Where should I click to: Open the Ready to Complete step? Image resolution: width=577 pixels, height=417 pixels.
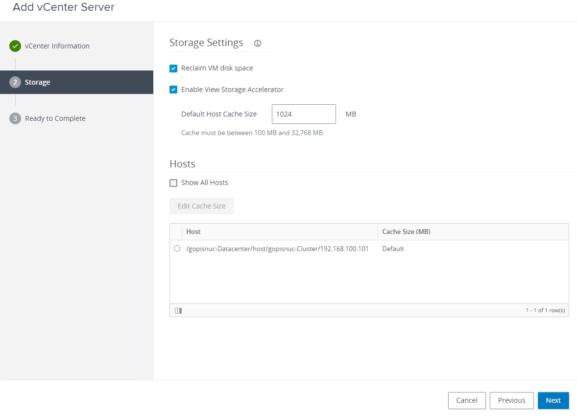(55, 118)
